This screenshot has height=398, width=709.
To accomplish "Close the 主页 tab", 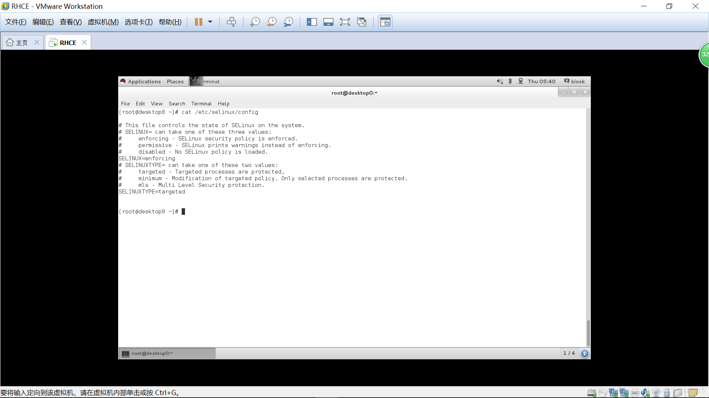I will [37, 42].
